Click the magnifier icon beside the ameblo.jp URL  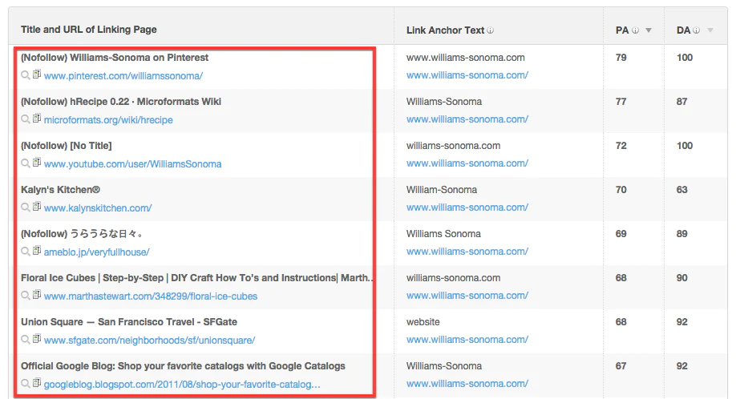pyautogui.click(x=26, y=252)
